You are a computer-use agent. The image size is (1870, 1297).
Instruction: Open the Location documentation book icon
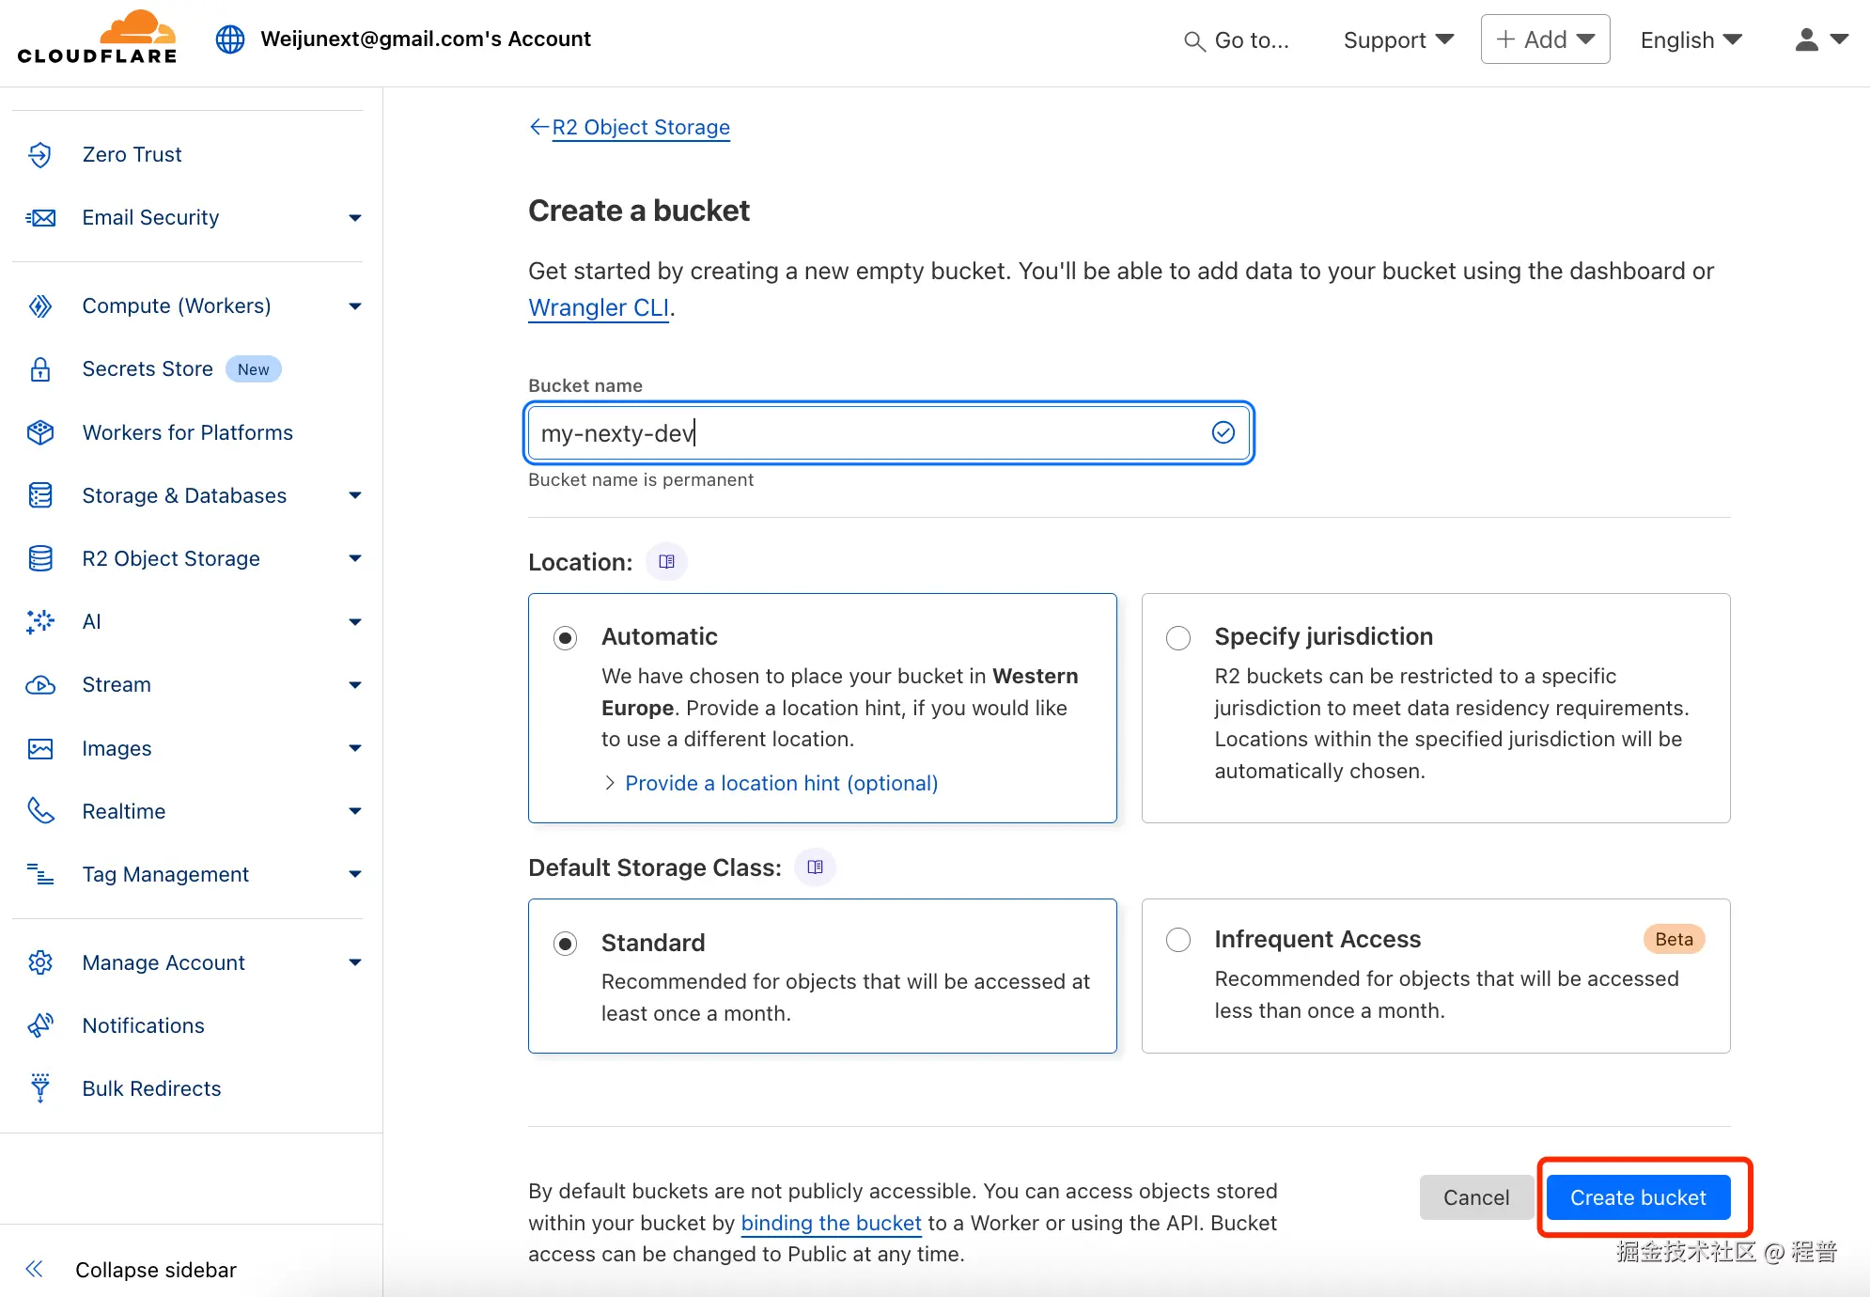pos(666,562)
